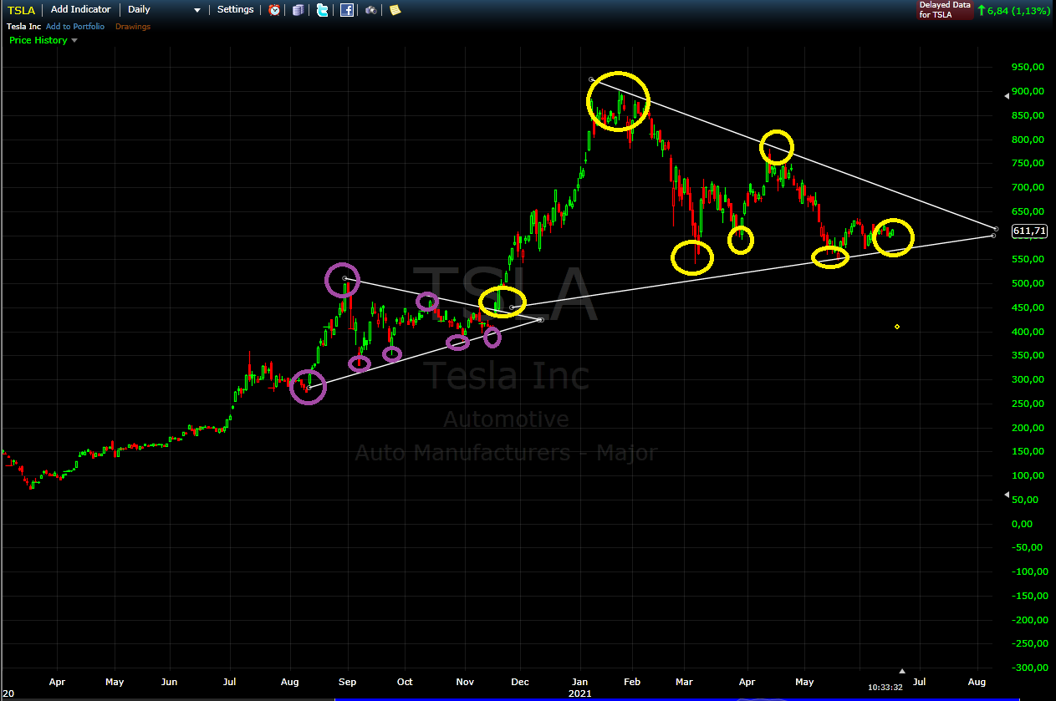Click the 611,71 current price label
Viewport: 1056px width, 701px height.
[1029, 231]
